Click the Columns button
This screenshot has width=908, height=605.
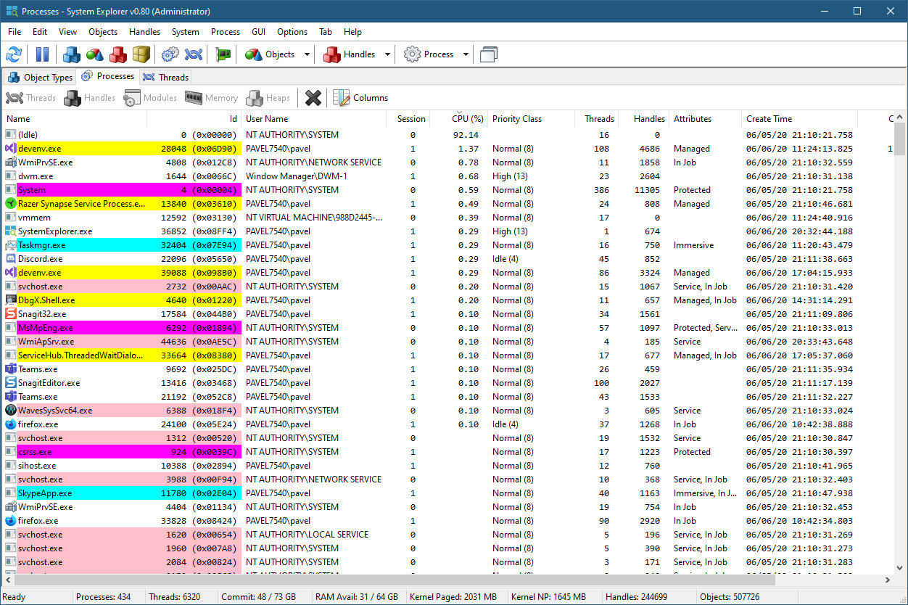360,98
